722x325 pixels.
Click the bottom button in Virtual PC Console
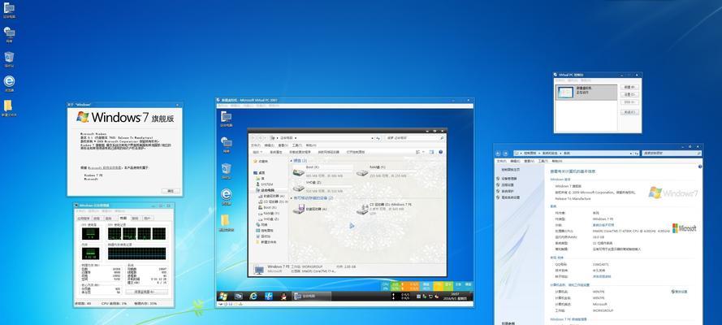pos(629,112)
